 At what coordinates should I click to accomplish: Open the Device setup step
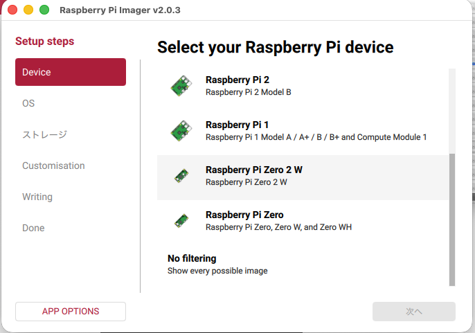(71, 72)
